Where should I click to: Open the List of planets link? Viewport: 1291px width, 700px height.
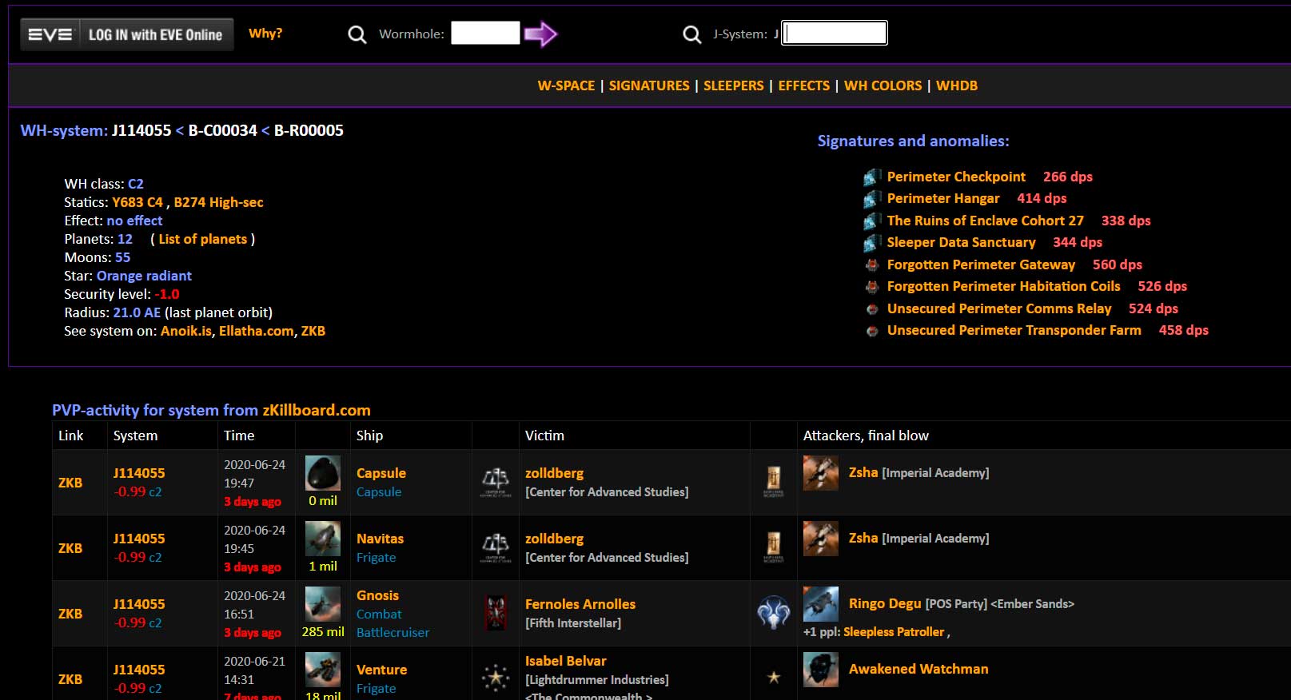coord(203,239)
